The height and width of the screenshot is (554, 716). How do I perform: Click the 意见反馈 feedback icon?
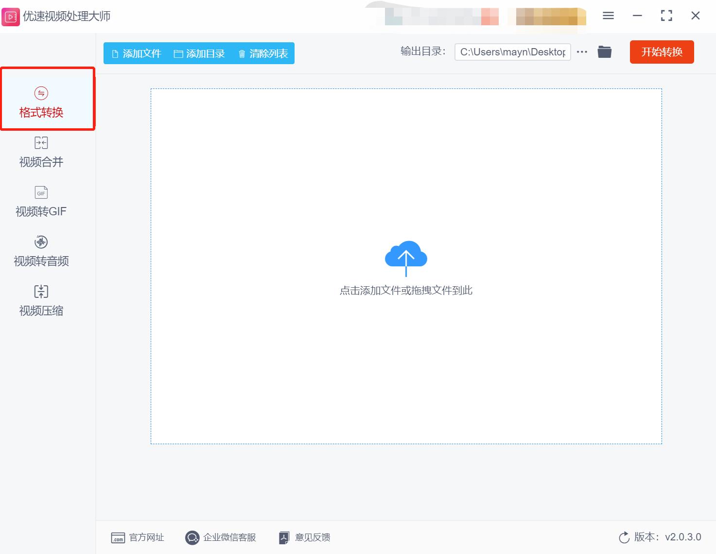[x=284, y=537]
